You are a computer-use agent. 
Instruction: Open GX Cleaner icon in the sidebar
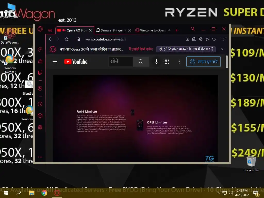(x=40, y=61)
